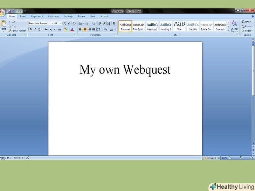The image size is (255, 191).
Task: Open the Page Layout tab
Action: coord(37,16)
